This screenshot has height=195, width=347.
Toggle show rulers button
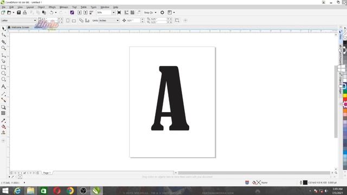(x=126, y=12)
